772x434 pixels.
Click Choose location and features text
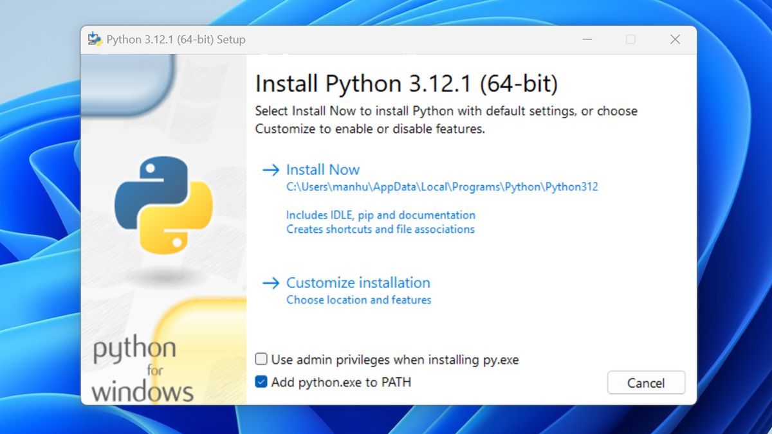click(x=358, y=300)
